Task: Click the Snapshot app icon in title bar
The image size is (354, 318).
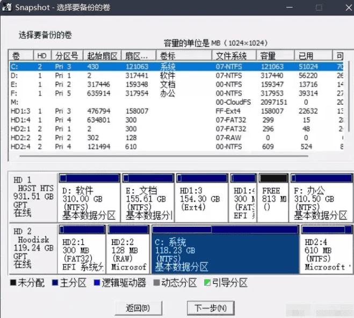Action: tap(6, 7)
